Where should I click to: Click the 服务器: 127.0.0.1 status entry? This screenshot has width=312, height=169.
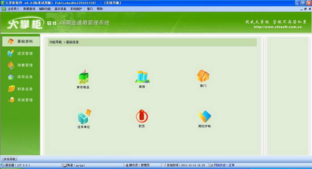[x=16, y=165]
